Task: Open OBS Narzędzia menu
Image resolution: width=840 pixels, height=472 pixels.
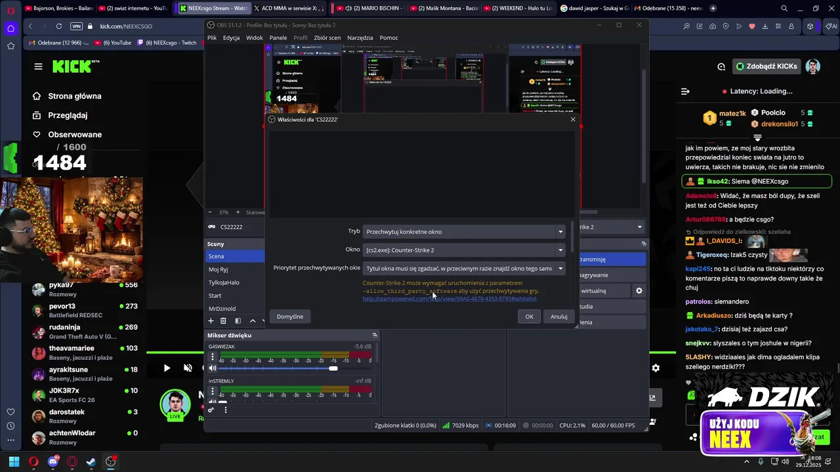Action: coord(360,38)
